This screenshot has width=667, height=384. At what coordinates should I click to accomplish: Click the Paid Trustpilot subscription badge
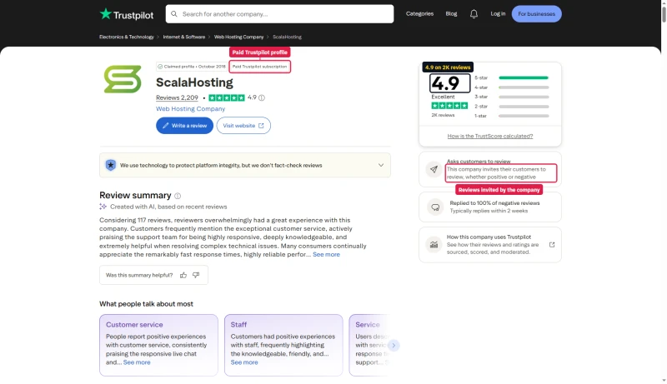(x=260, y=67)
